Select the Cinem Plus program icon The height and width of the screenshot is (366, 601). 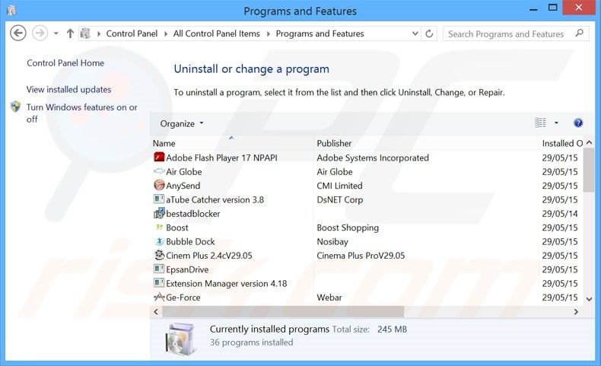tap(159, 255)
